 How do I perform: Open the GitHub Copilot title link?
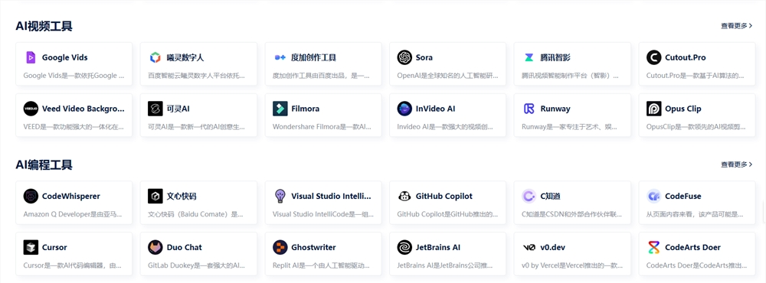[x=444, y=196]
